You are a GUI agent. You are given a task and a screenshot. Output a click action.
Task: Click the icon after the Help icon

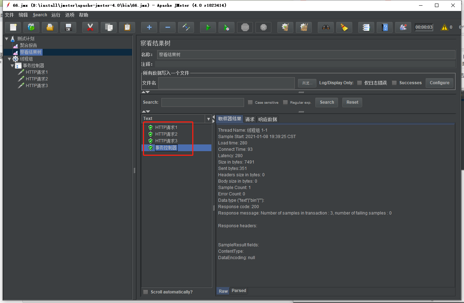403,27
